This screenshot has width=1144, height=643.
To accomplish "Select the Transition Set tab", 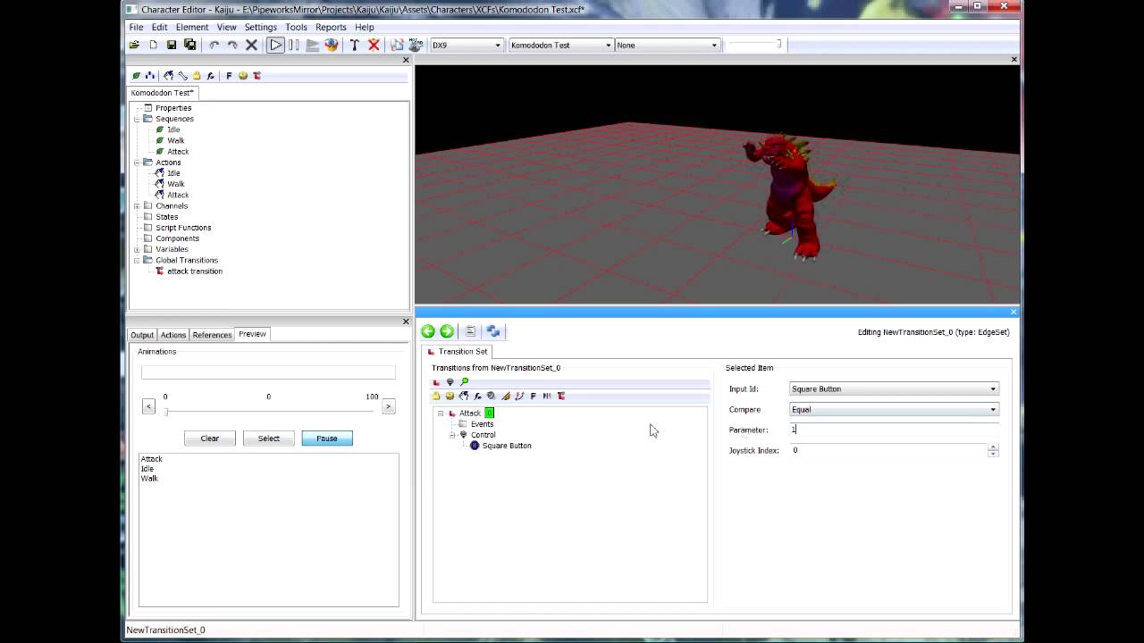I will click(457, 352).
